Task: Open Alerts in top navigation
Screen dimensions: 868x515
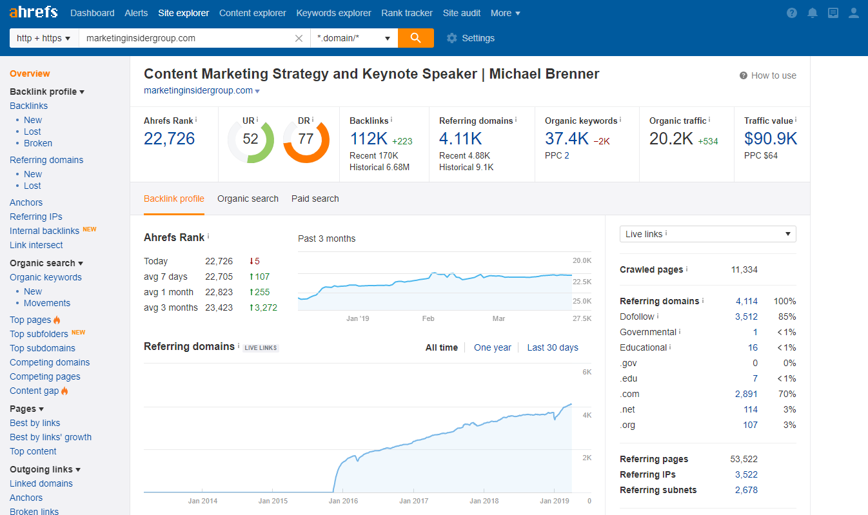Action: point(136,13)
